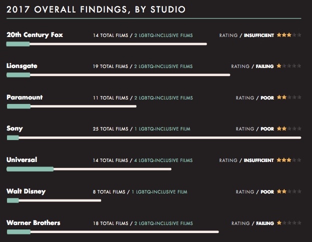This screenshot has width=312, height=242.
Task: Click the Lionsgate FAILING rating label
Action: click(x=264, y=66)
